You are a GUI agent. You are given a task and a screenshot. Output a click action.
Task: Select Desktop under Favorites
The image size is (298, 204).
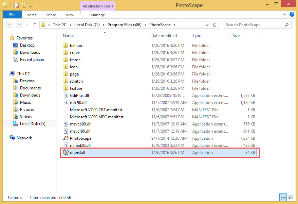27,45
